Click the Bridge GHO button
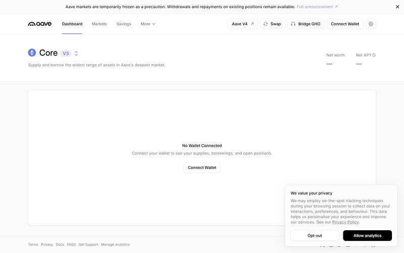Viewport: 404px width, 253px height. [x=306, y=24]
